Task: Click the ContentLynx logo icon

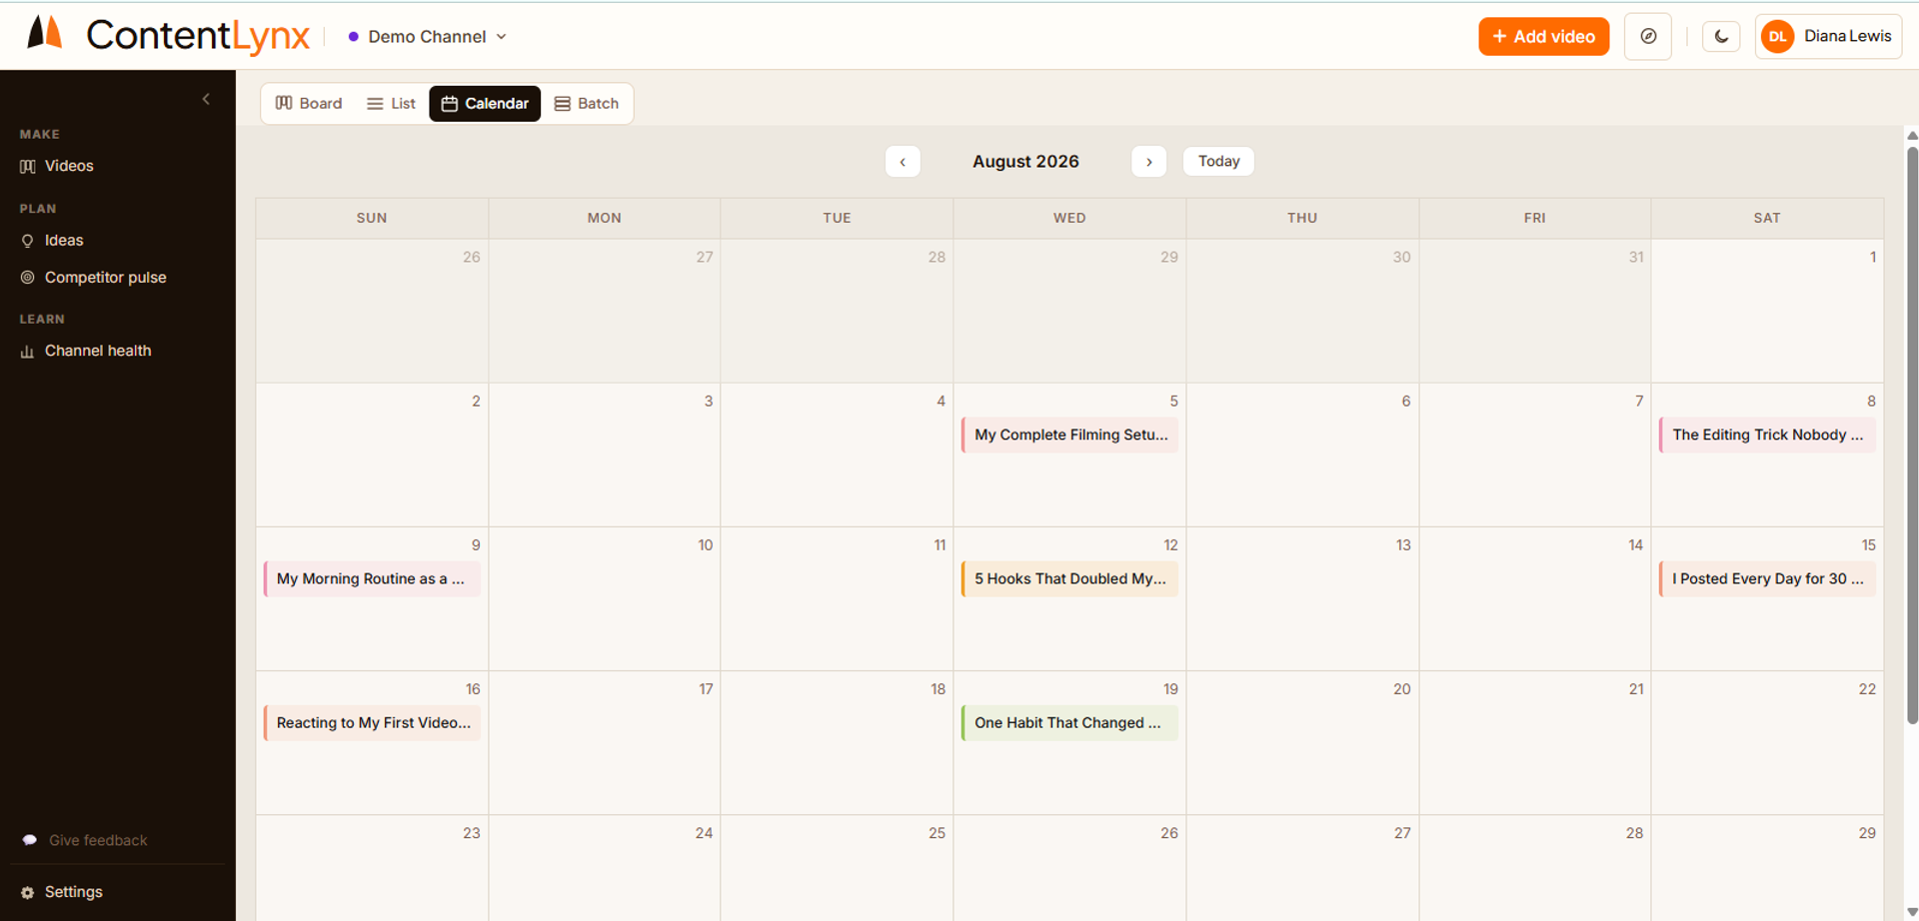Action: [44, 33]
